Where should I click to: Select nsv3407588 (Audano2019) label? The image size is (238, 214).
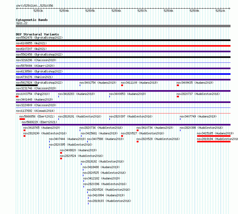click(105, 139)
